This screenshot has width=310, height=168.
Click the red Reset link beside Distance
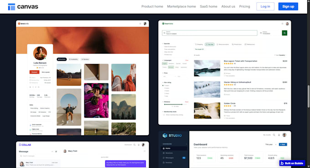pyautogui.click(x=186, y=102)
